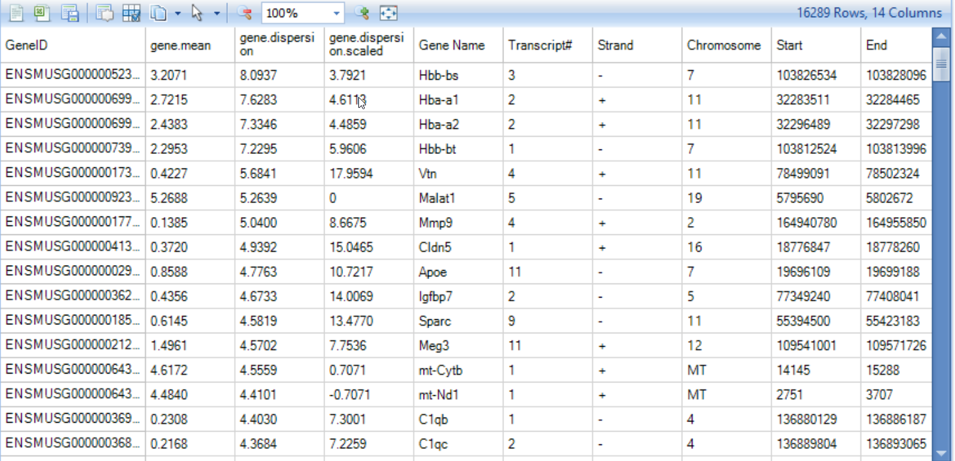955x461 pixels.
Task: Click the gene.mean value 3.2071
Action: click(169, 75)
